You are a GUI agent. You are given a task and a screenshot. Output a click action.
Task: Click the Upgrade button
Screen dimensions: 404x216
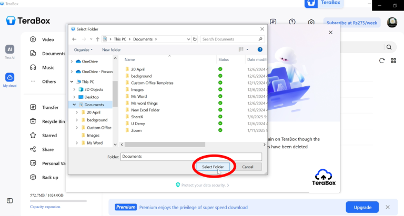[362, 207]
